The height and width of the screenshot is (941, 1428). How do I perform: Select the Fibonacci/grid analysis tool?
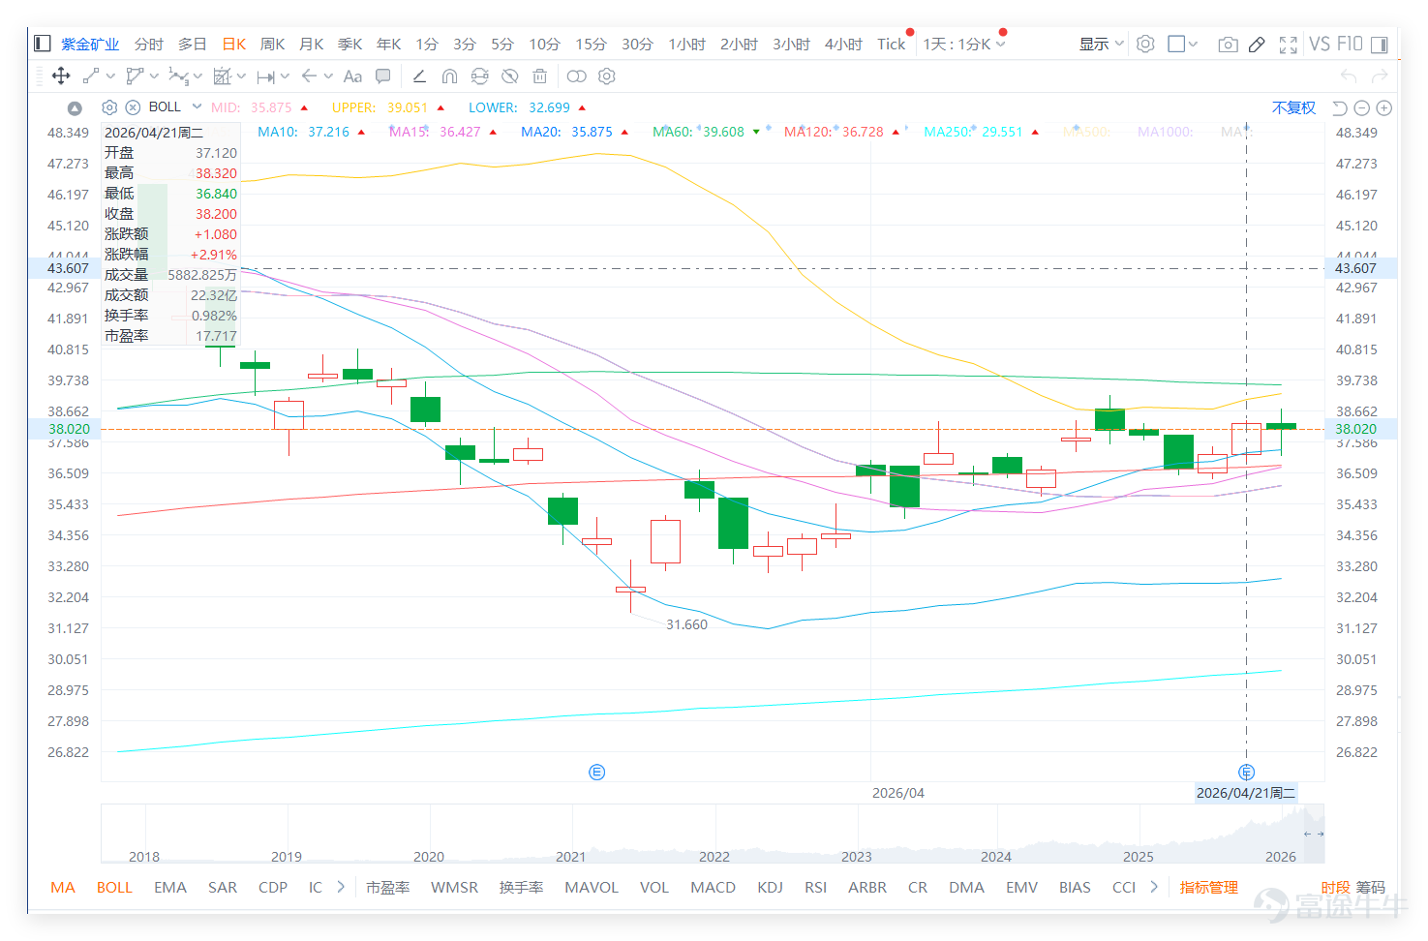click(x=223, y=76)
